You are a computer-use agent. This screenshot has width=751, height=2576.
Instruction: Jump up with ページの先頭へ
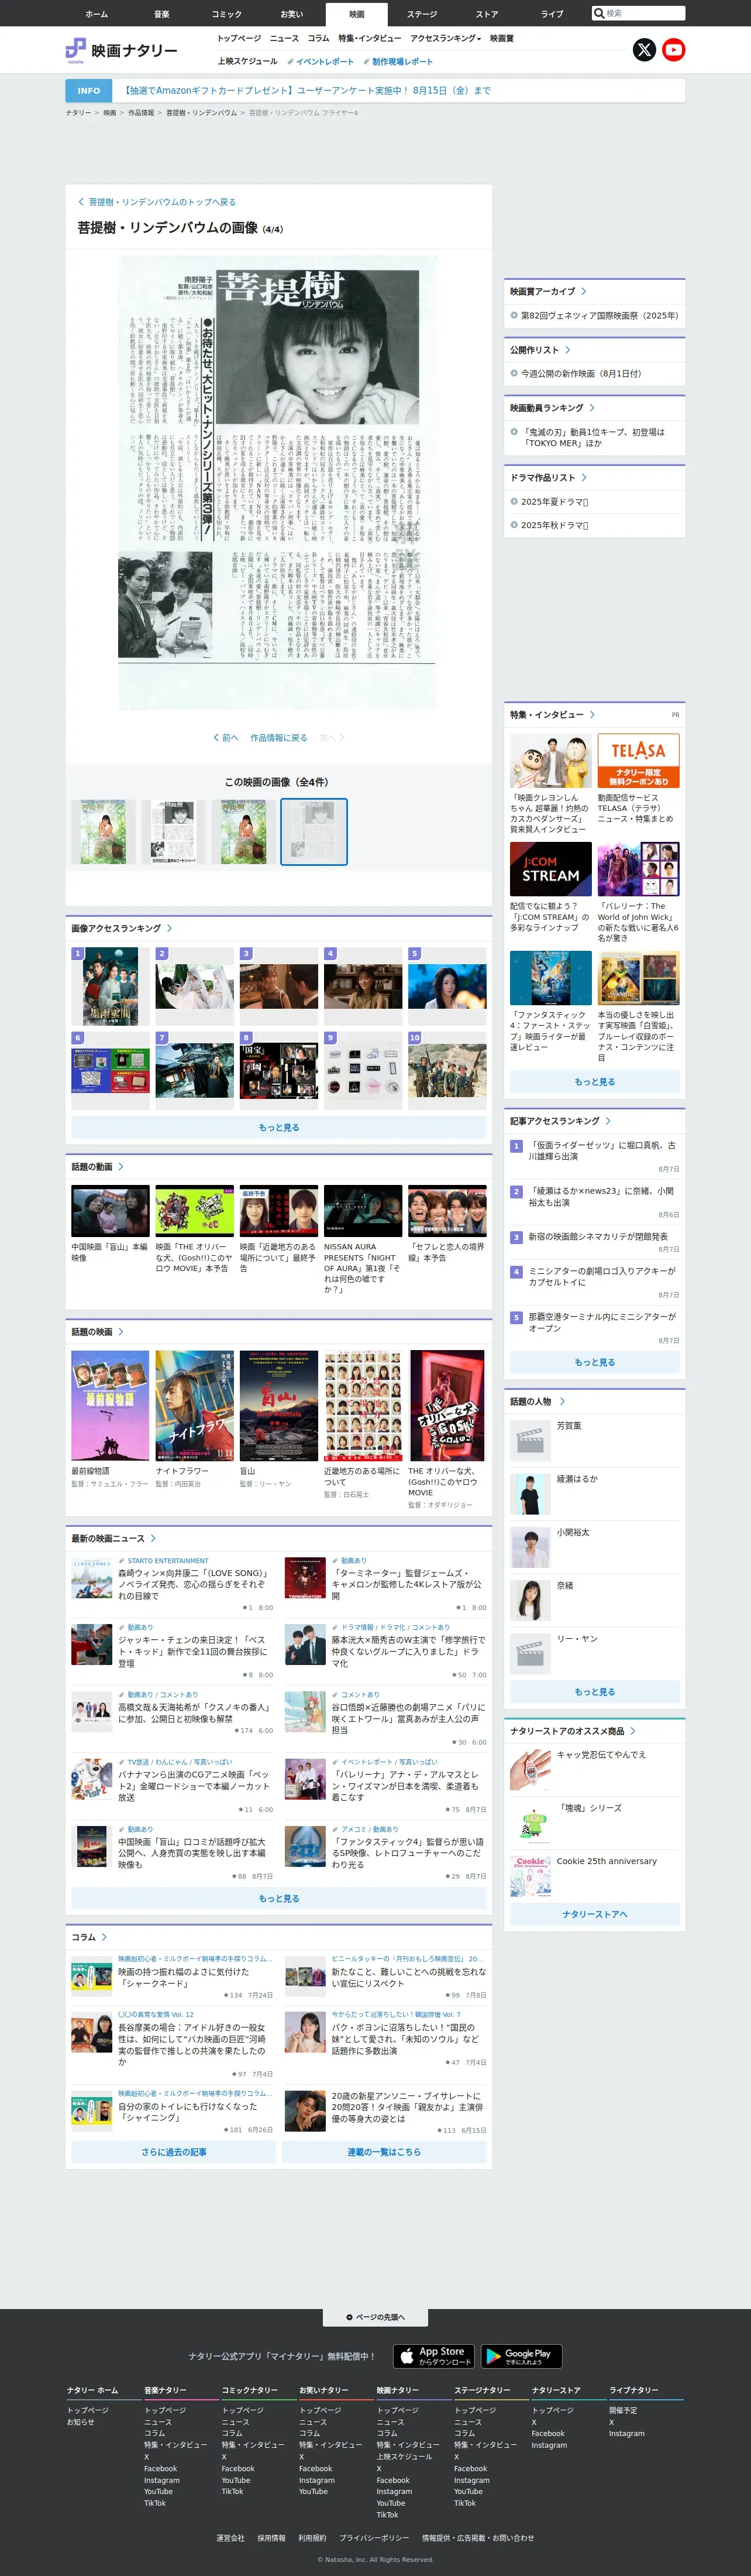click(x=375, y=2317)
